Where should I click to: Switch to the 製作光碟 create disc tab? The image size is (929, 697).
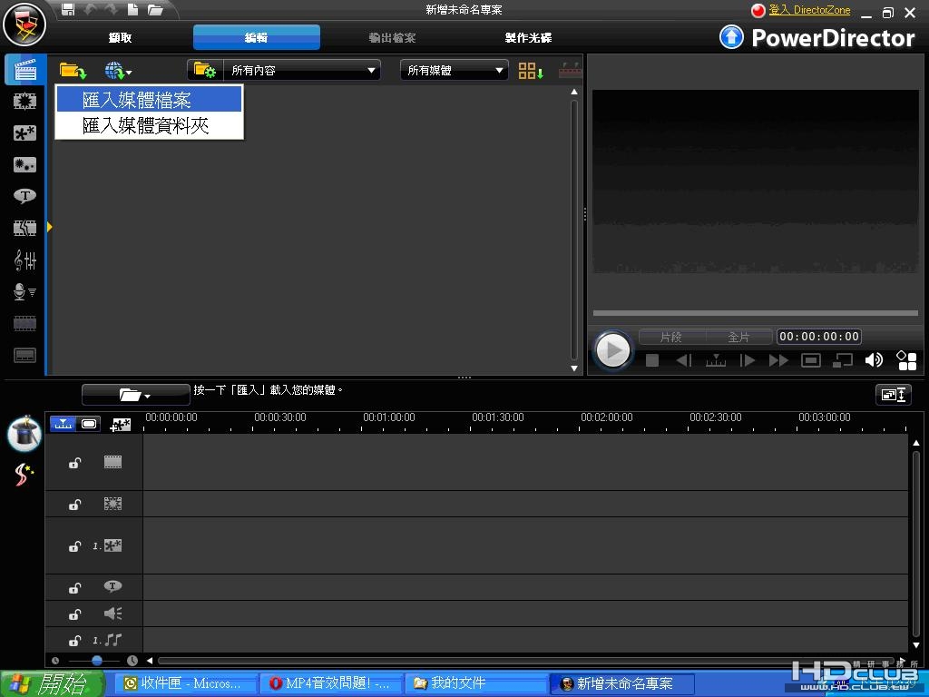click(529, 38)
